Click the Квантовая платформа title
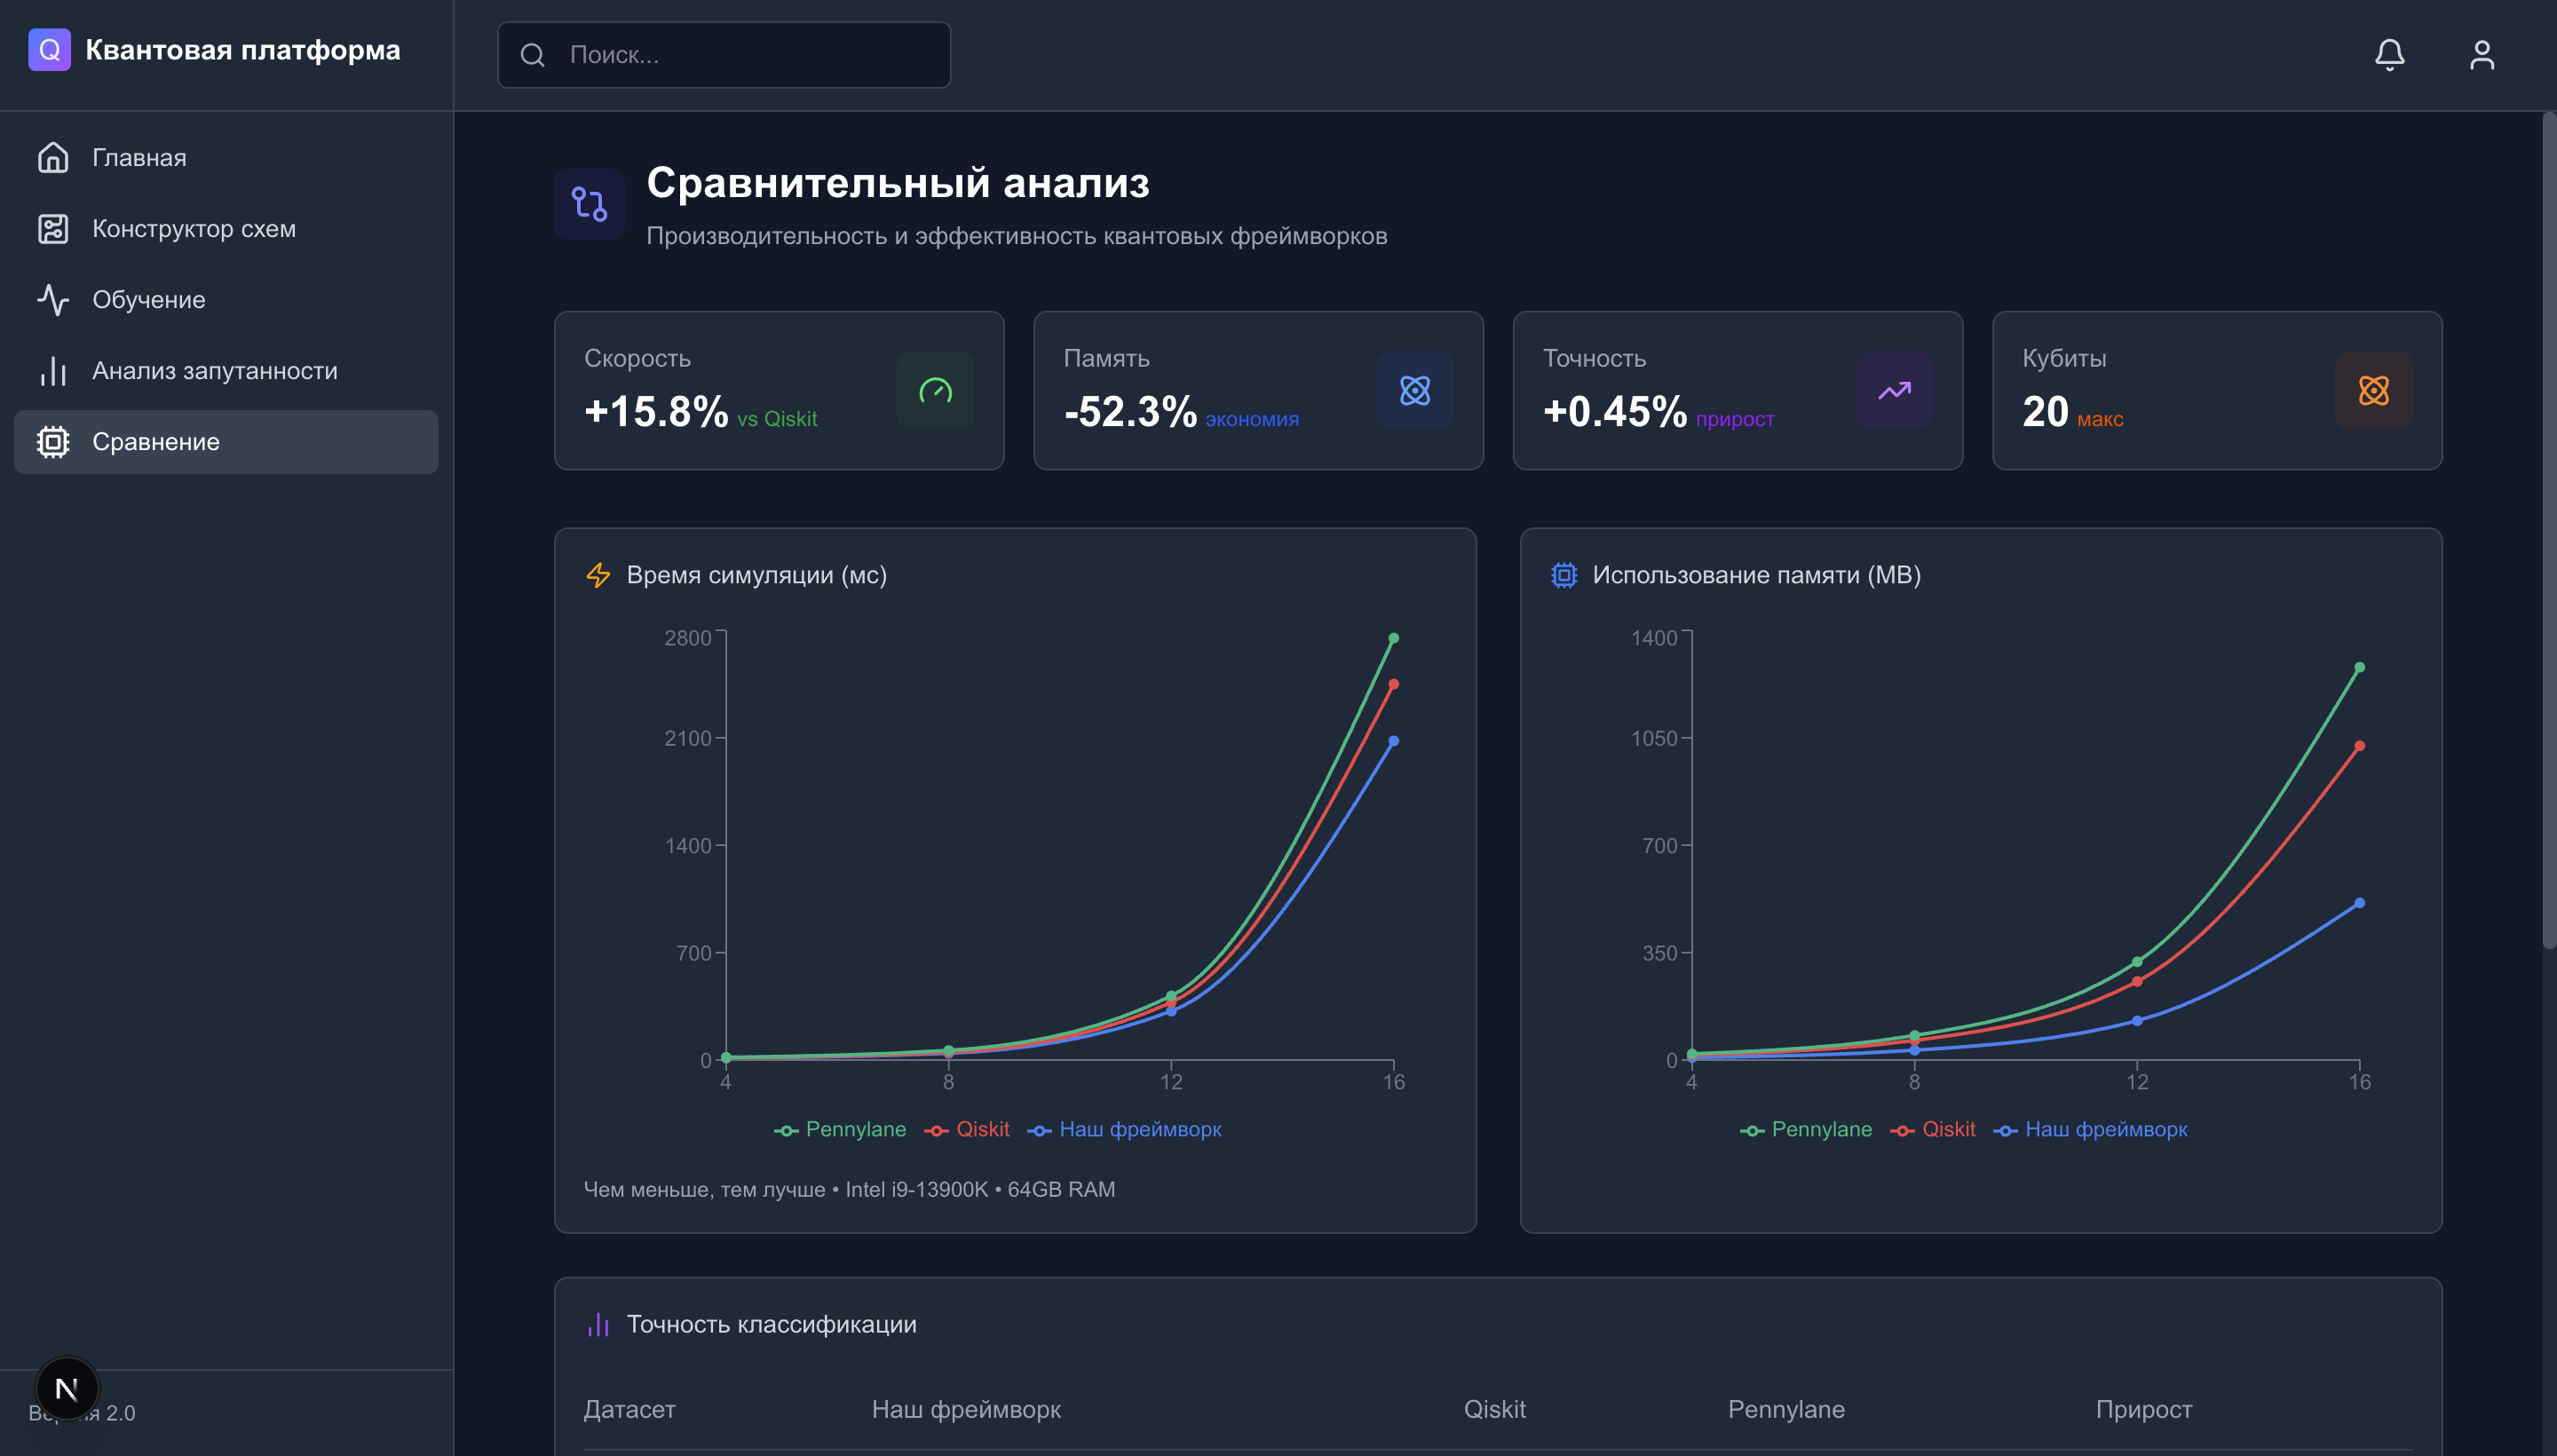Image resolution: width=2557 pixels, height=1456 pixels. [x=243, y=50]
